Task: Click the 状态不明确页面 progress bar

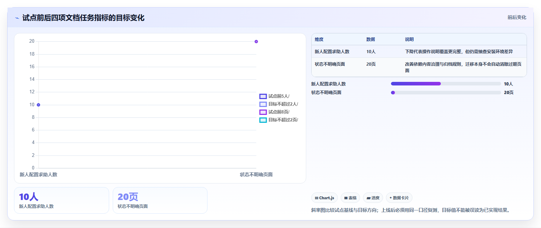Action: point(446,92)
